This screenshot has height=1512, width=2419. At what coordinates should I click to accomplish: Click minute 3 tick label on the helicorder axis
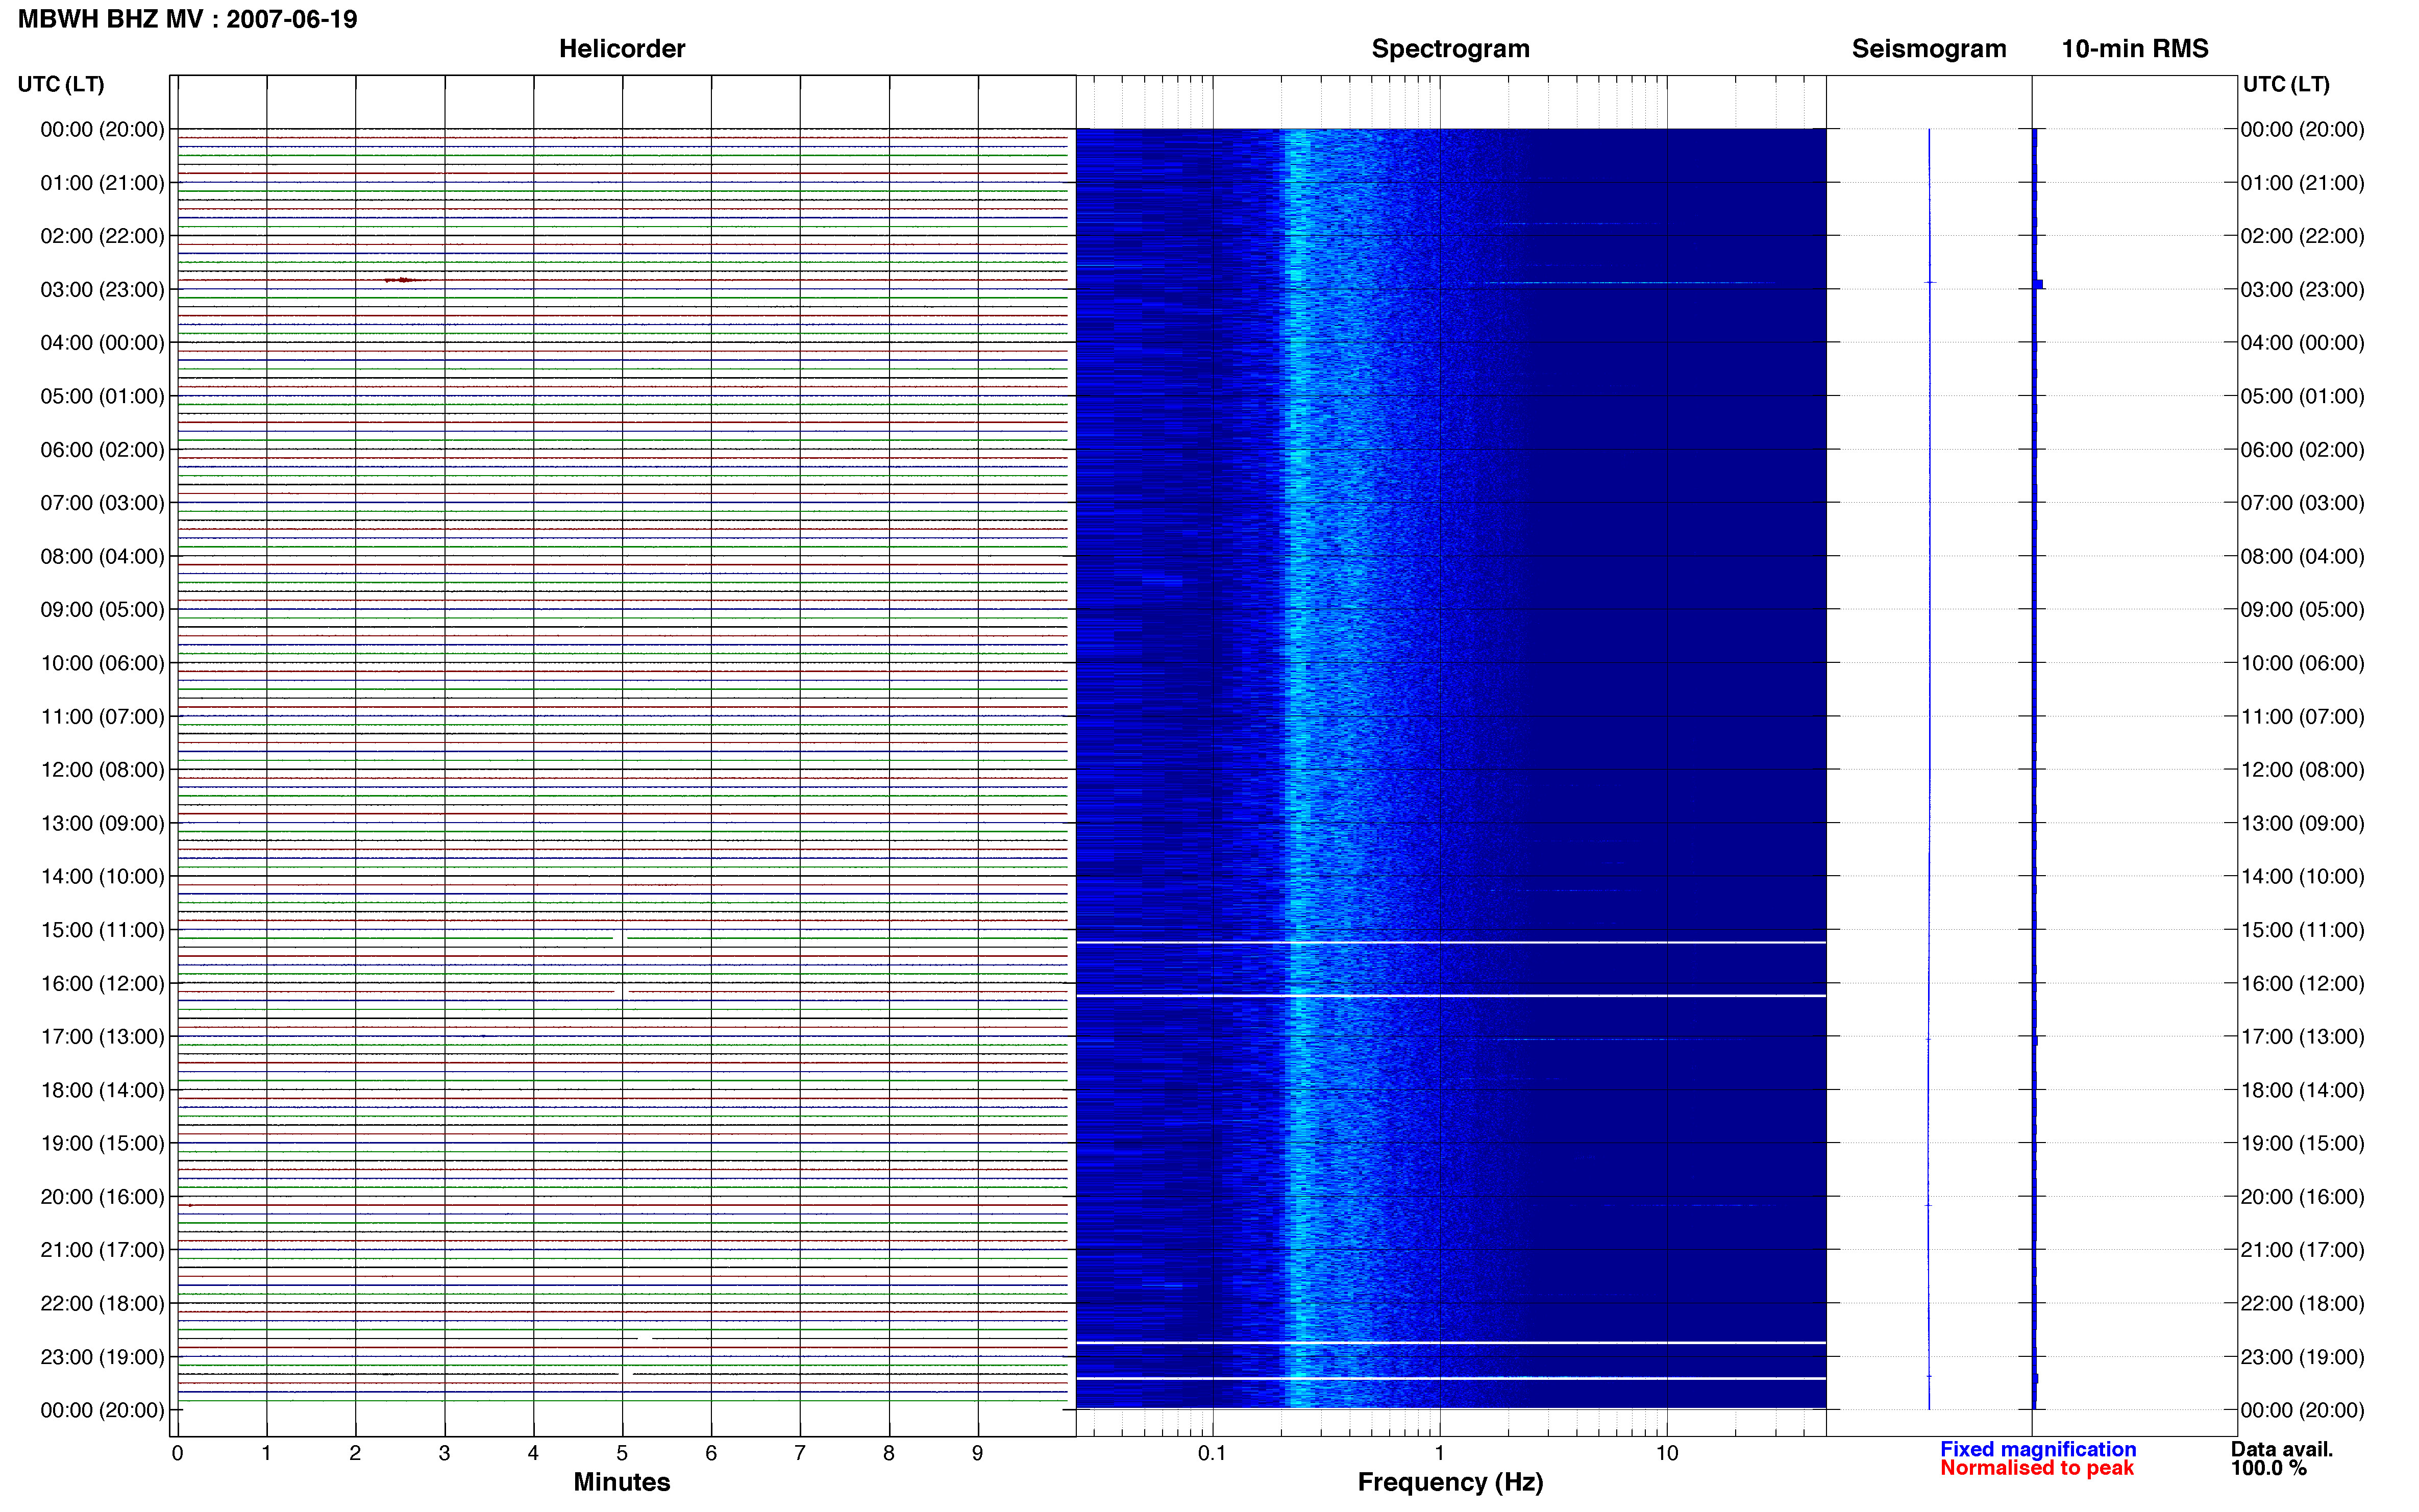click(x=444, y=1453)
